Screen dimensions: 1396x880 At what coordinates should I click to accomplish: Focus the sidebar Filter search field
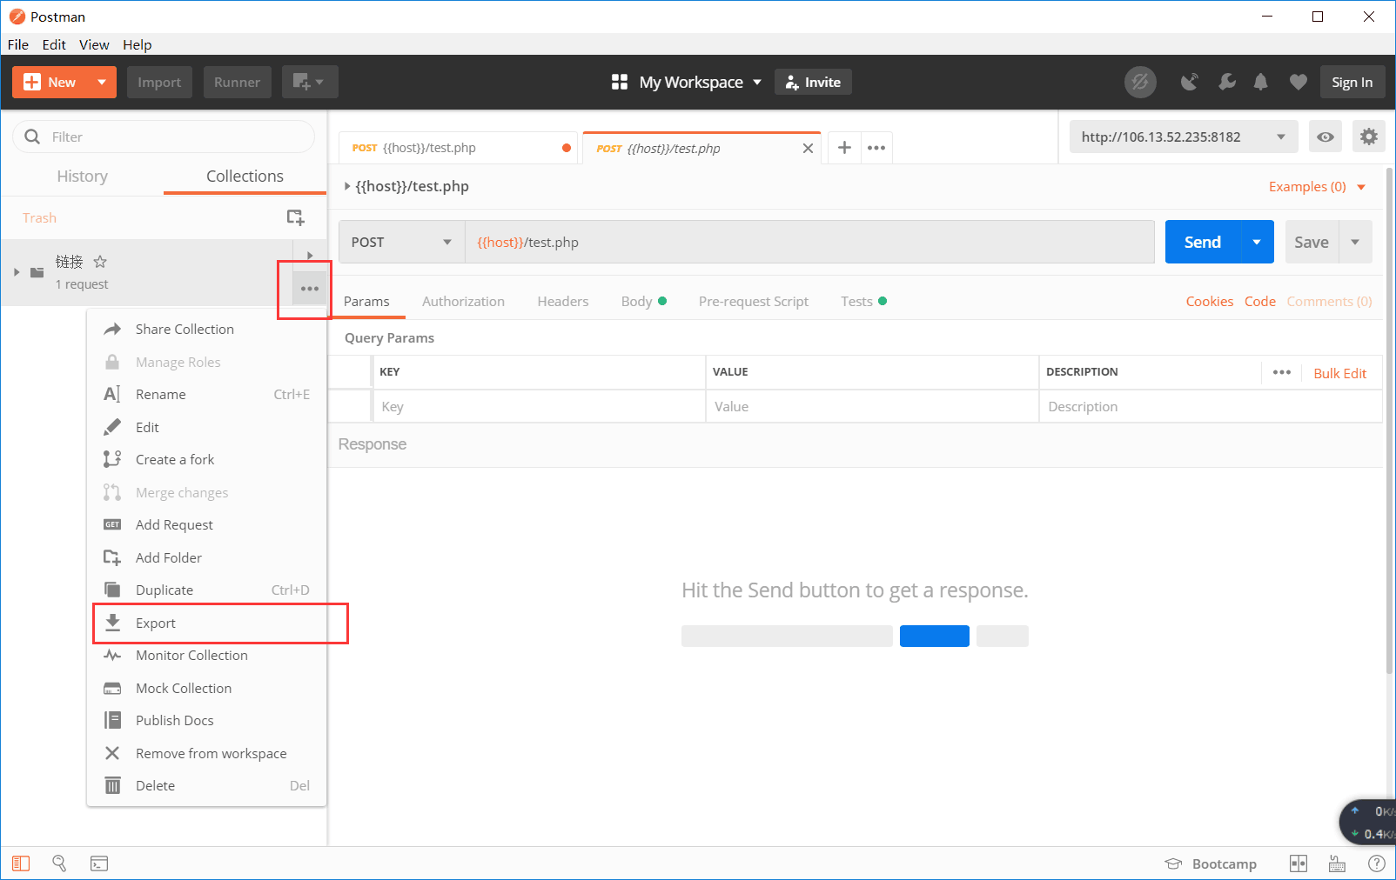tap(164, 137)
